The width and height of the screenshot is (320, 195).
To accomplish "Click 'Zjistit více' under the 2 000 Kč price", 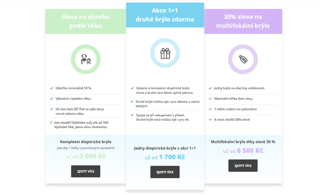I will coord(85,172).
